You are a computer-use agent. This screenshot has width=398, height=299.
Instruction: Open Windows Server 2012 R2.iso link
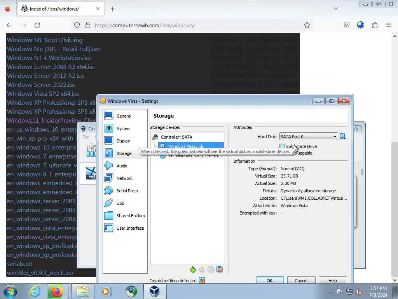point(45,76)
